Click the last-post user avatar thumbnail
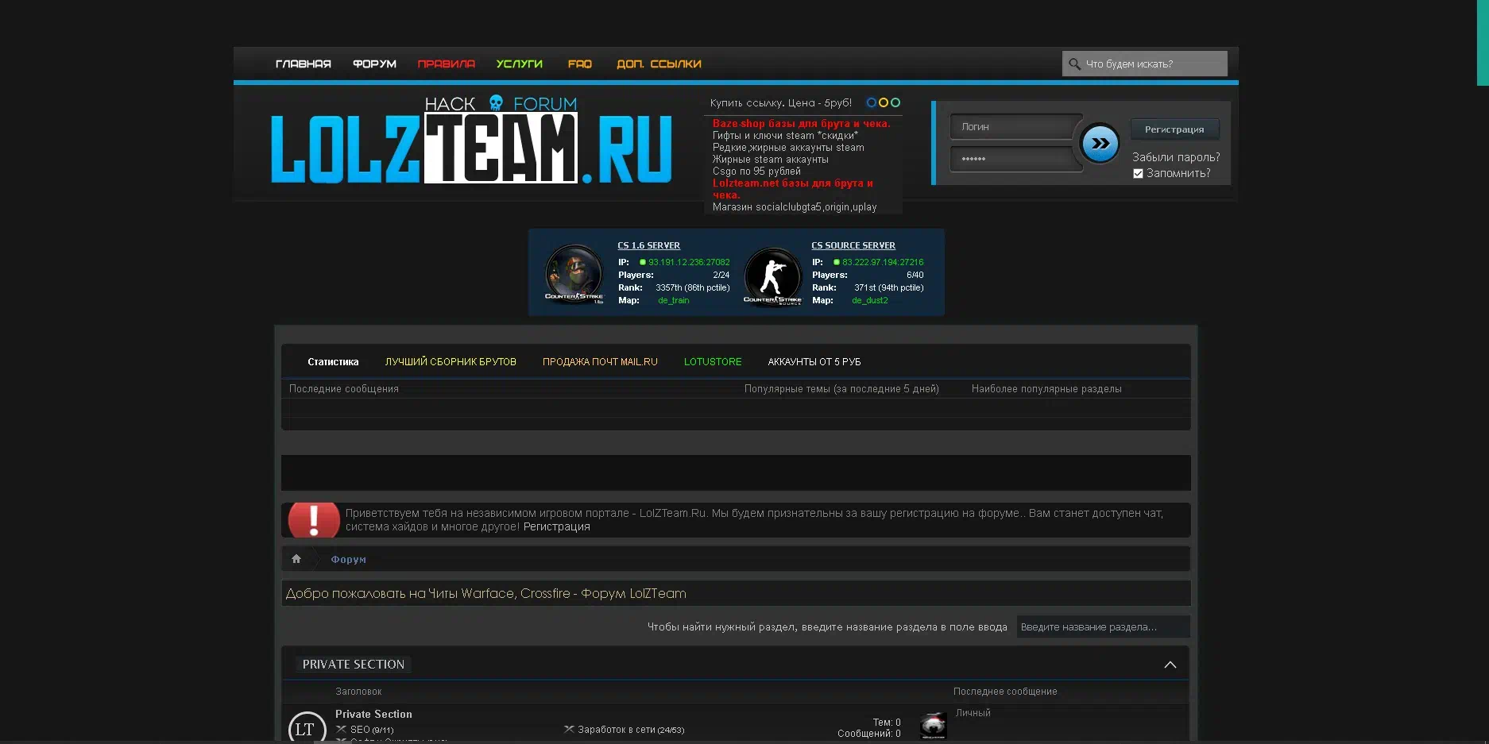 (933, 726)
